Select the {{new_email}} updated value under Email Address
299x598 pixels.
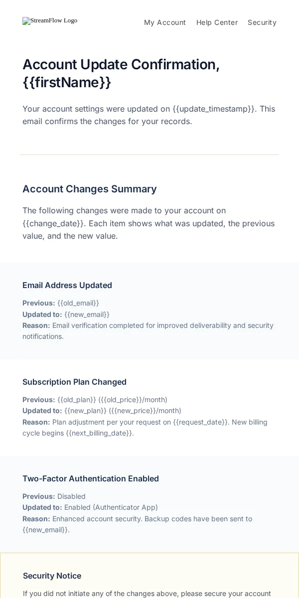click(87, 314)
